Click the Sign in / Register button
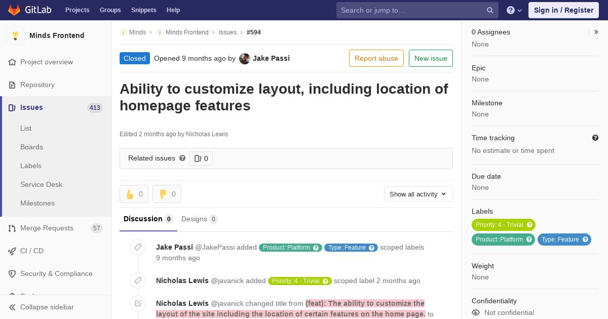Viewport: 608px width, 319px height. point(563,10)
